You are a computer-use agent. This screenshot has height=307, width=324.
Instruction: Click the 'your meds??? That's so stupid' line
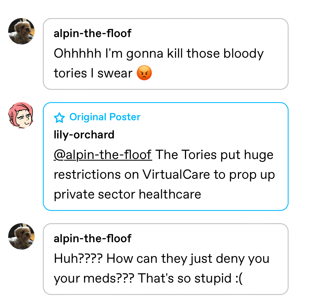148,278
